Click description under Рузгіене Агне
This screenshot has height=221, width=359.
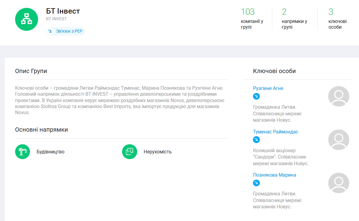(277, 114)
